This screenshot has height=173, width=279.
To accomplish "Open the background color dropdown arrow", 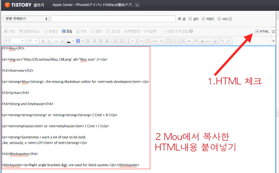I will click(x=82, y=41).
